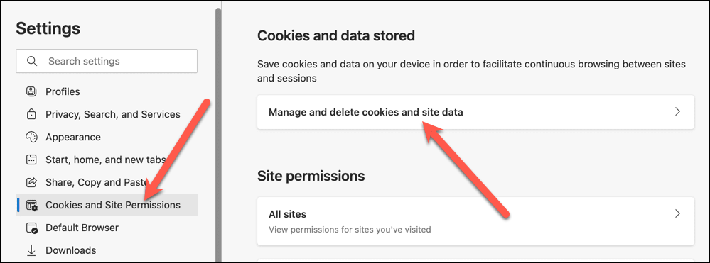
Task: Click the Cookies and Site Permissions icon
Action: pos(32,205)
